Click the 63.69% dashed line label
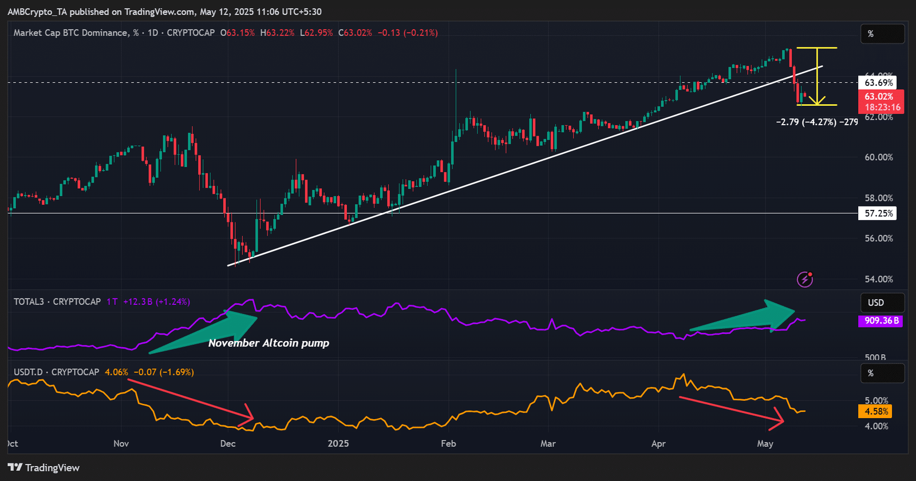 point(878,83)
